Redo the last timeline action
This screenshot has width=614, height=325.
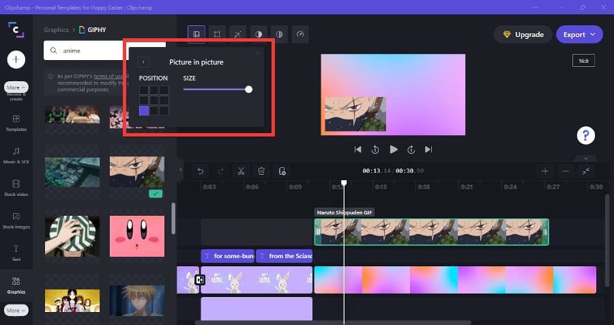(220, 171)
